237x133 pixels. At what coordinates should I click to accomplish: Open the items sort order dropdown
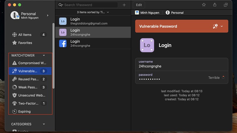[93, 12]
